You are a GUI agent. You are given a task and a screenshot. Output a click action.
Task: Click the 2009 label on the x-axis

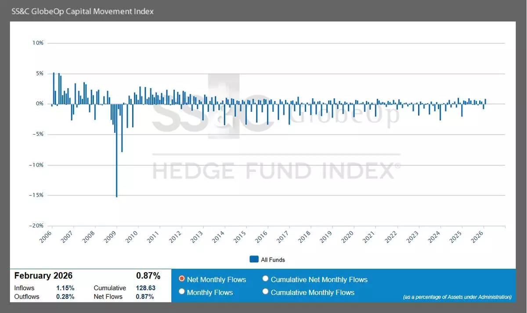pos(111,237)
